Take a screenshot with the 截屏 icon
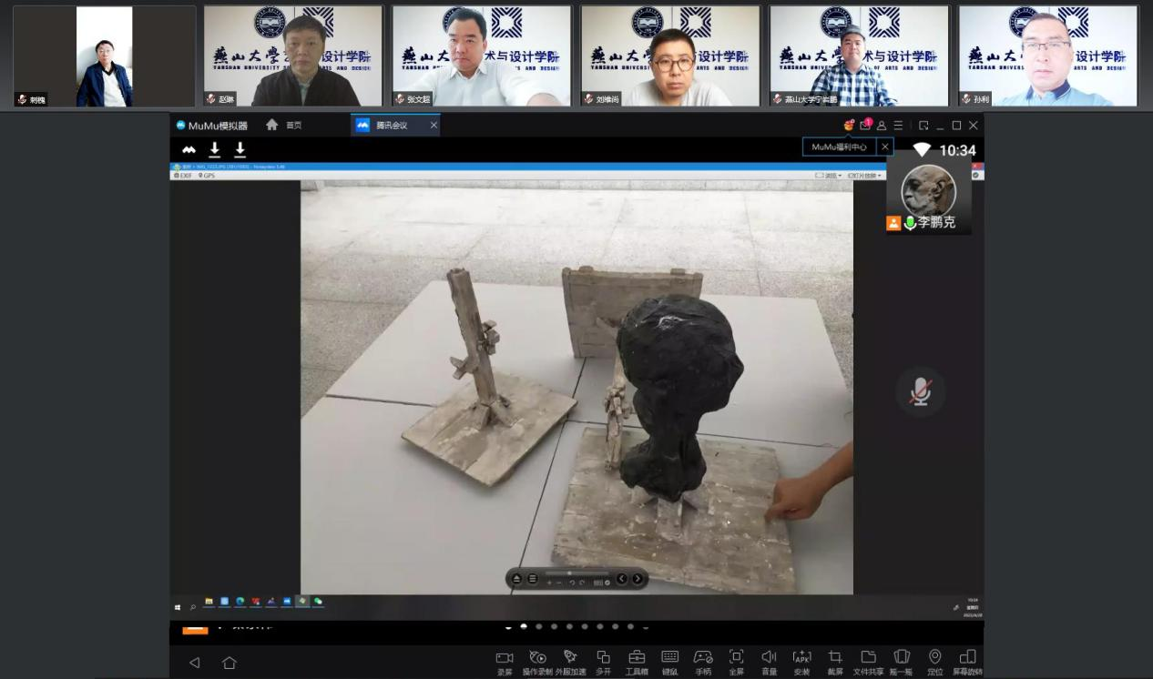1153x679 pixels. click(x=835, y=658)
